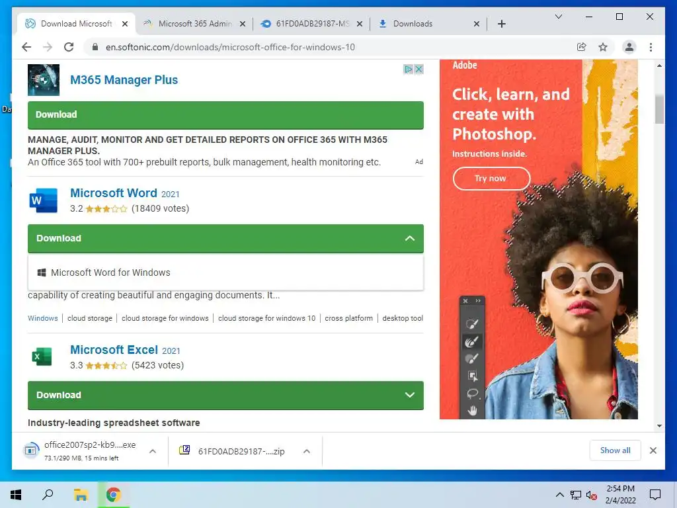This screenshot has height=508, width=677.
Task: Click Try now in Adobe ad
Action: pos(491,179)
